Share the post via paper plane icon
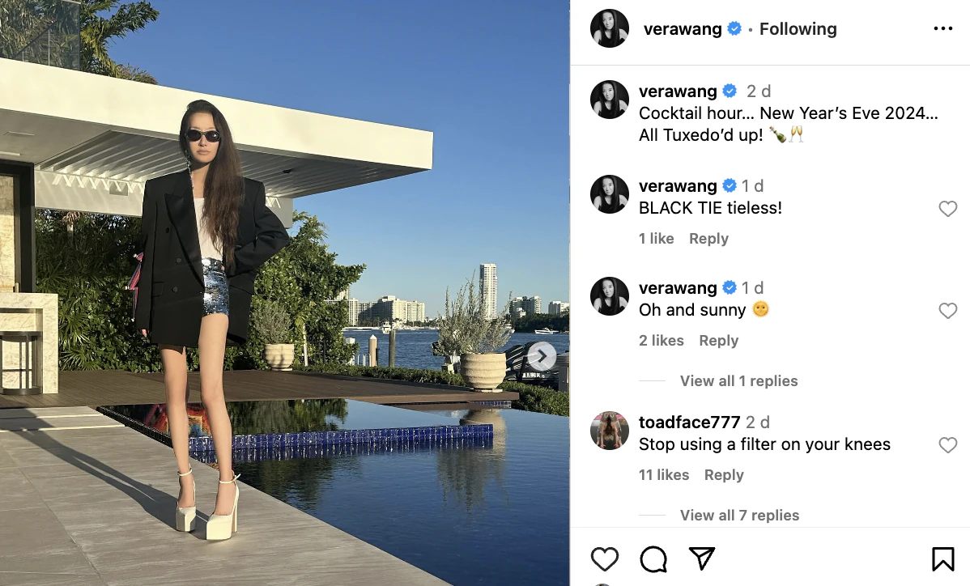 (702, 558)
